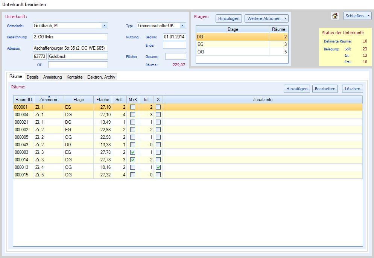Check X checkbox for room 000002
This screenshot has width=374, height=258.
click(x=158, y=130)
